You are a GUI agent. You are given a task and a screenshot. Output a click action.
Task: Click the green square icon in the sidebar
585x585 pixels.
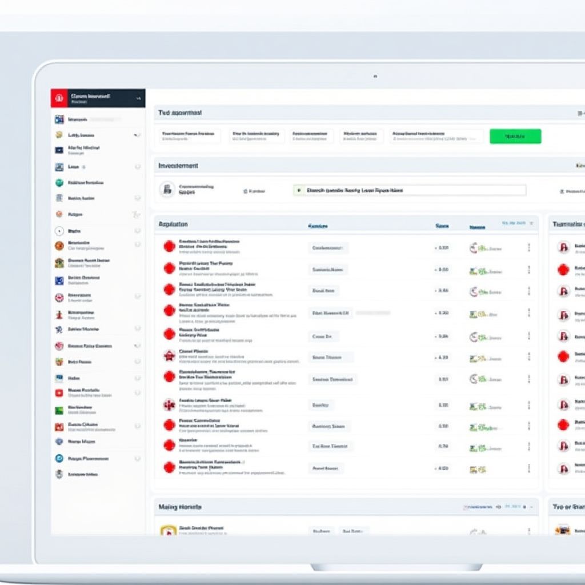pos(59,410)
